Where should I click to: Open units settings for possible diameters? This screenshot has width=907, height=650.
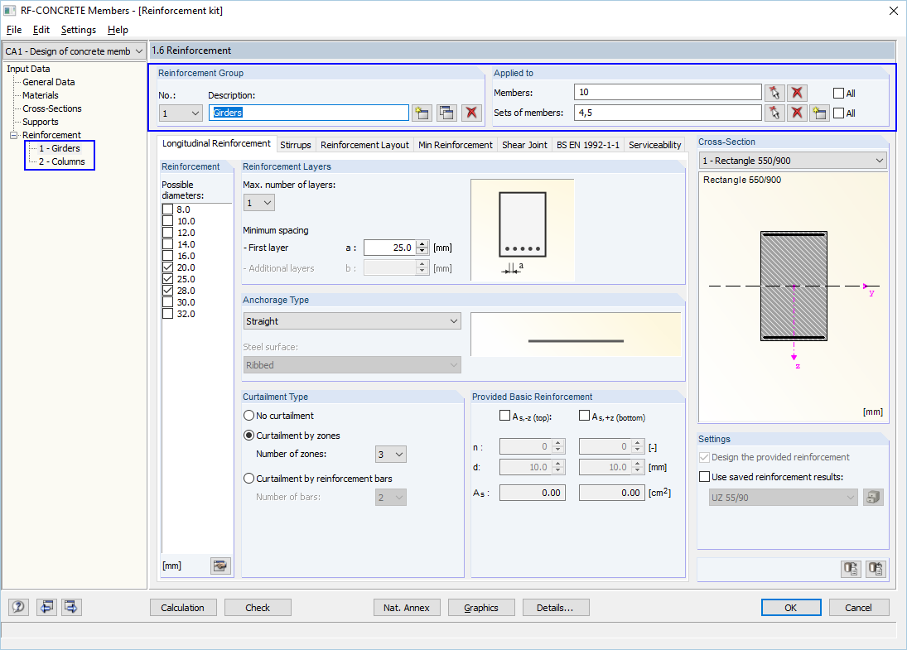click(220, 566)
